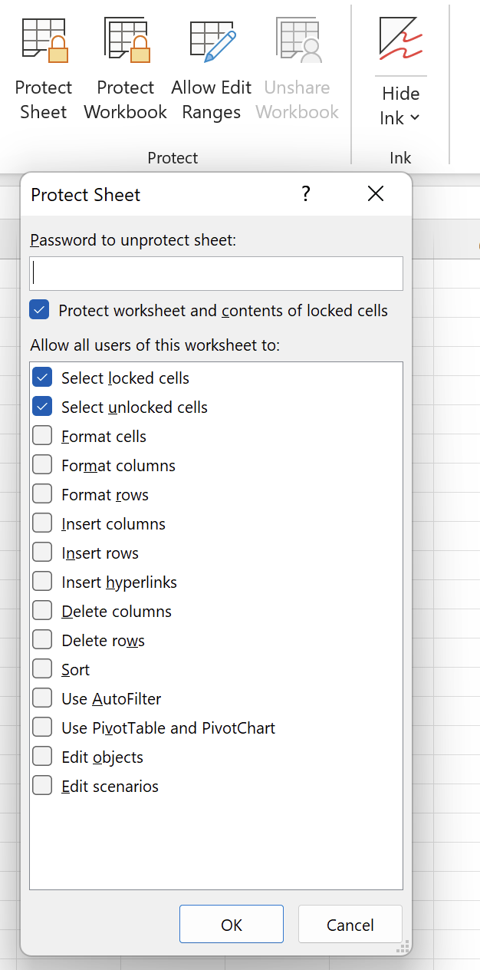Enable the Format cells permission
This screenshot has height=970, width=480.
[42, 436]
